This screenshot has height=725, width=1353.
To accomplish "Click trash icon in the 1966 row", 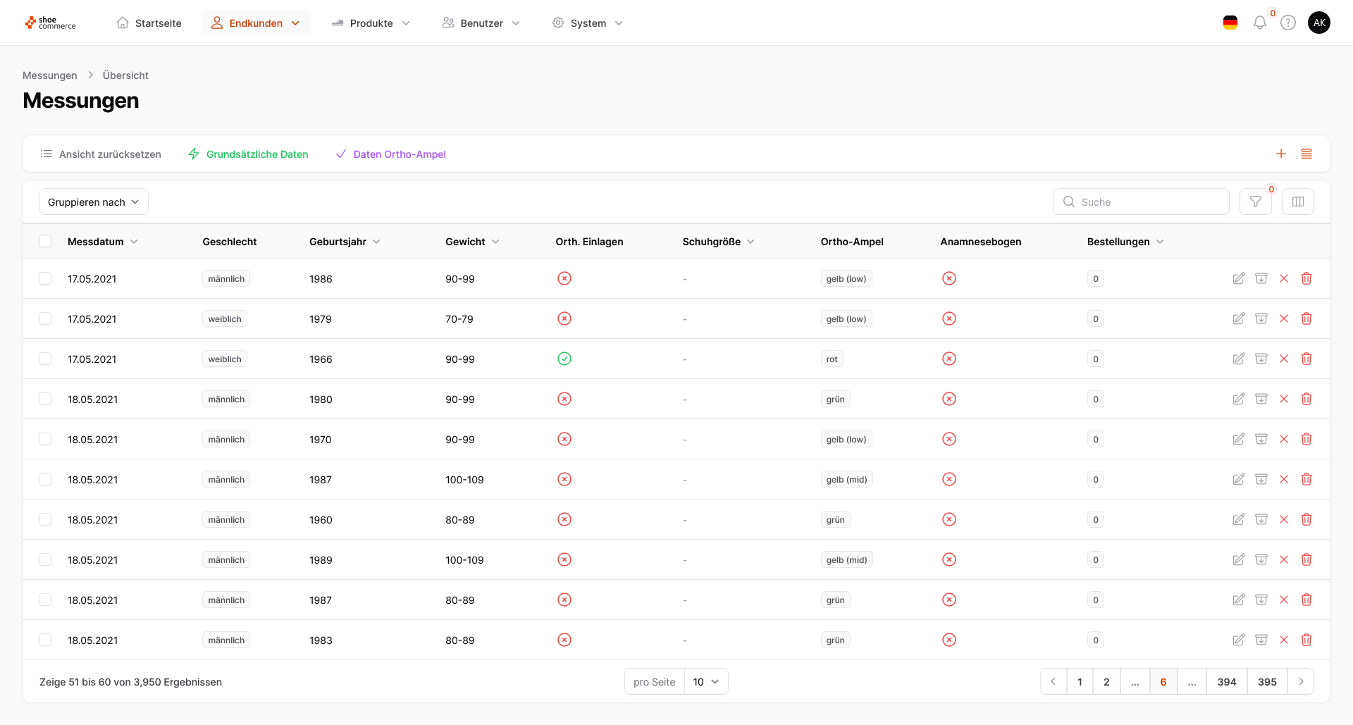I will point(1306,359).
